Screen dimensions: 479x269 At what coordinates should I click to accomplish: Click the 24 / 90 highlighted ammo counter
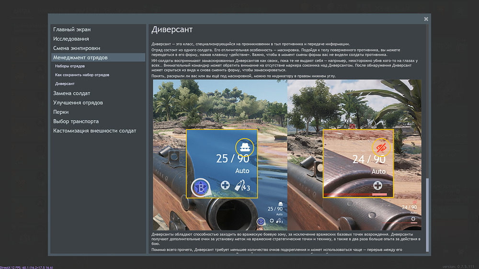point(369,159)
